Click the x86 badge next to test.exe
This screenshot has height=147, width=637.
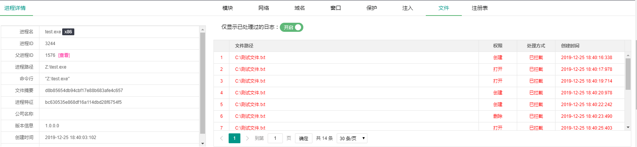click(68, 32)
